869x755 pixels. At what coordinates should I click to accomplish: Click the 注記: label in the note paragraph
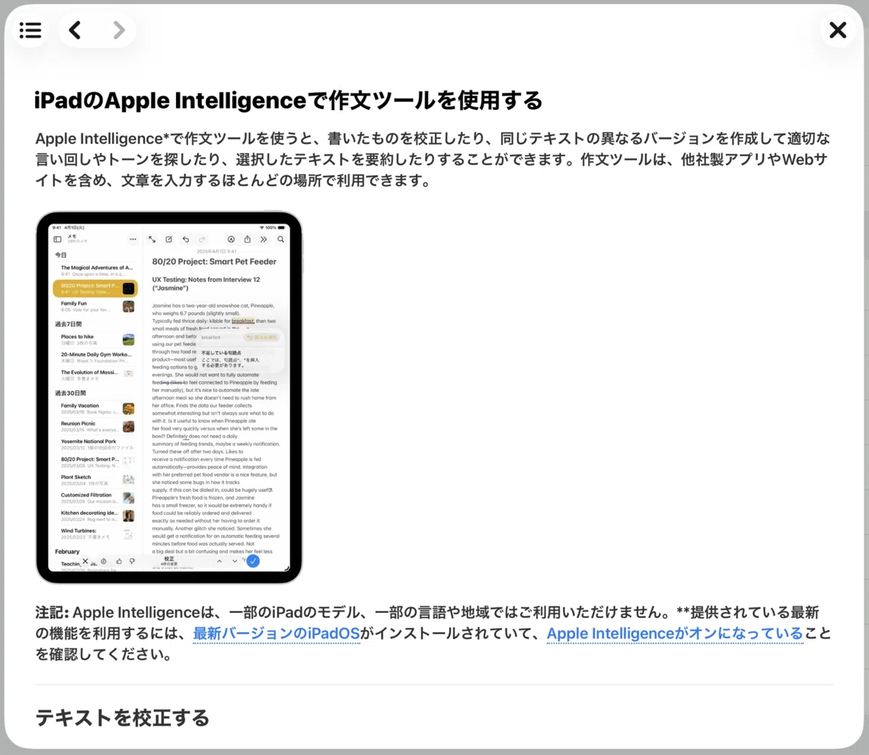coord(52,612)
